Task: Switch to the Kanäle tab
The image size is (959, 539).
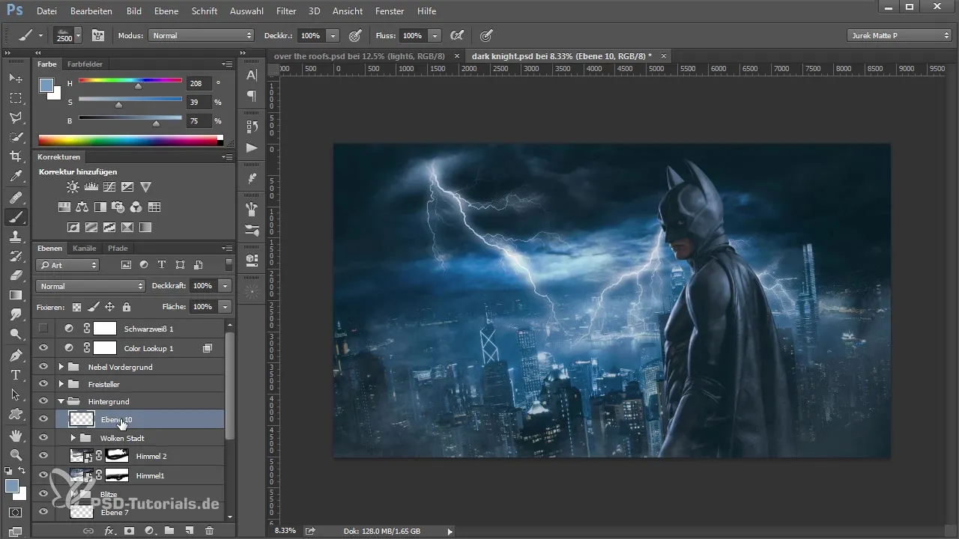Action: [x=85, y=249]
